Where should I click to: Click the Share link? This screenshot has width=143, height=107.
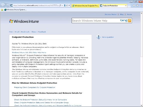pos(34,32)
